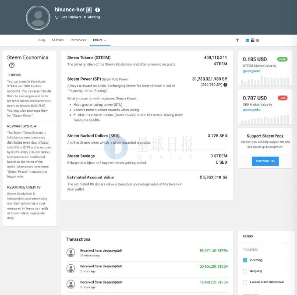Toggle Exclude 0.001 SBD/Steem checkbox
Viewport: 297px width, 295px height.
click(245, 282)
